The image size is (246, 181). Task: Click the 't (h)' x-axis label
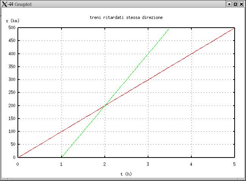pos(126,174)
